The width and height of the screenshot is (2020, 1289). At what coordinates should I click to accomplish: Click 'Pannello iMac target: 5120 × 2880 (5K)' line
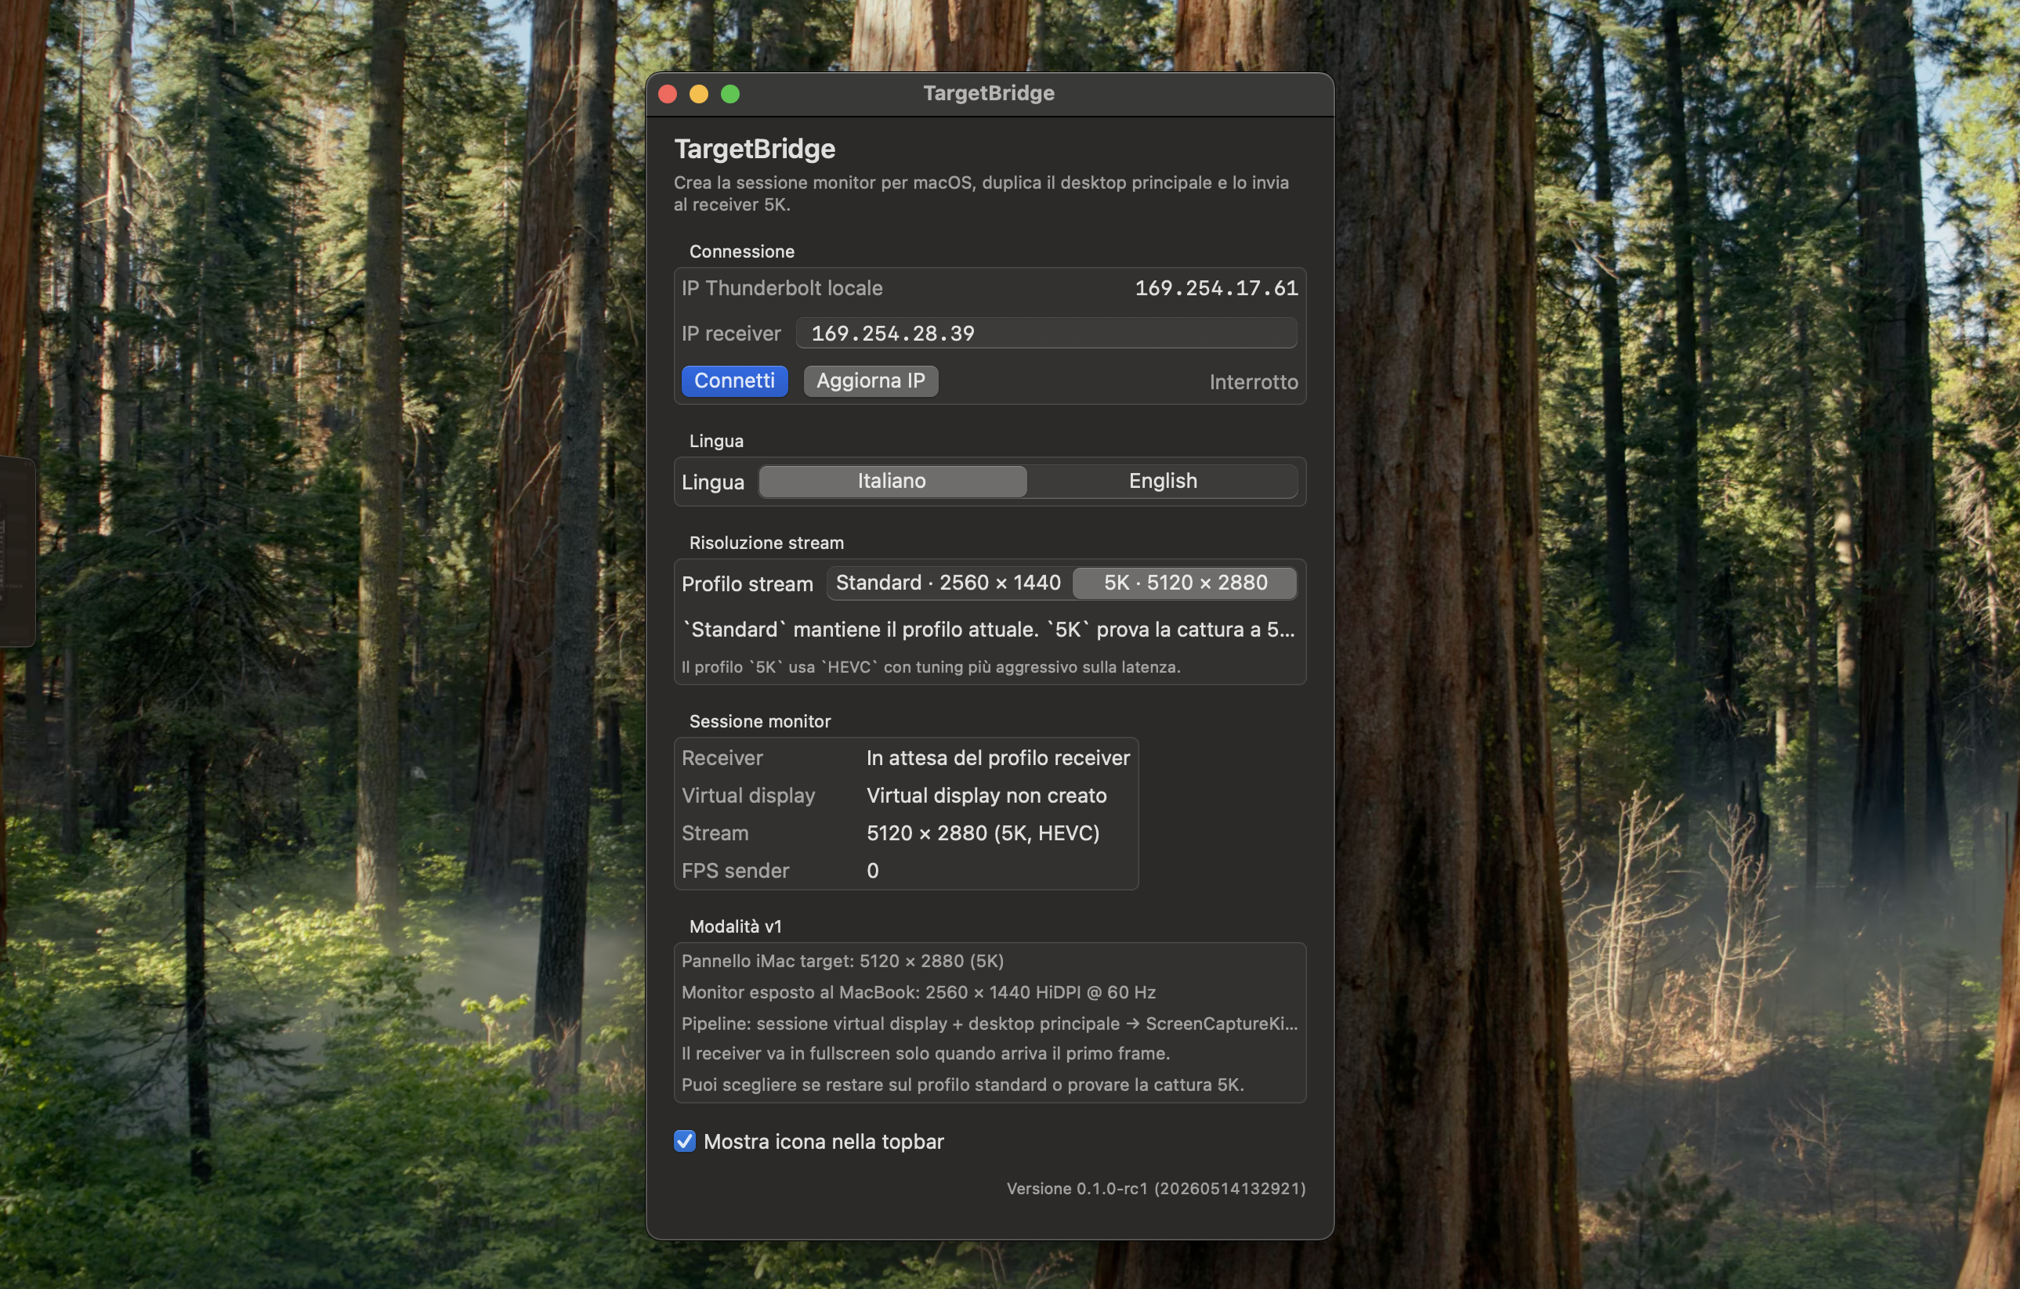[x=842, y=961]
